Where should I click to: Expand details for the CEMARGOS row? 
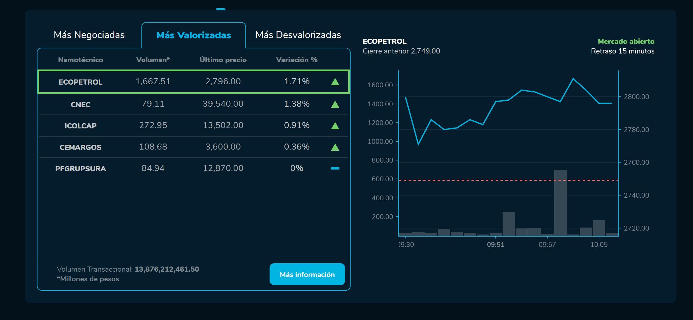(193, 147)
